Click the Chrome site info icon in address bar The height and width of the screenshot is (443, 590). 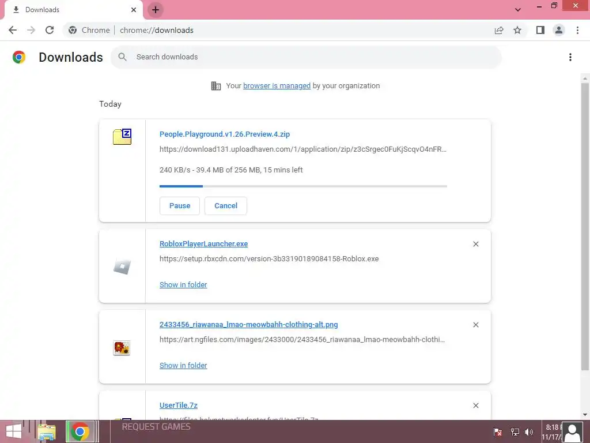click(73, 30)
